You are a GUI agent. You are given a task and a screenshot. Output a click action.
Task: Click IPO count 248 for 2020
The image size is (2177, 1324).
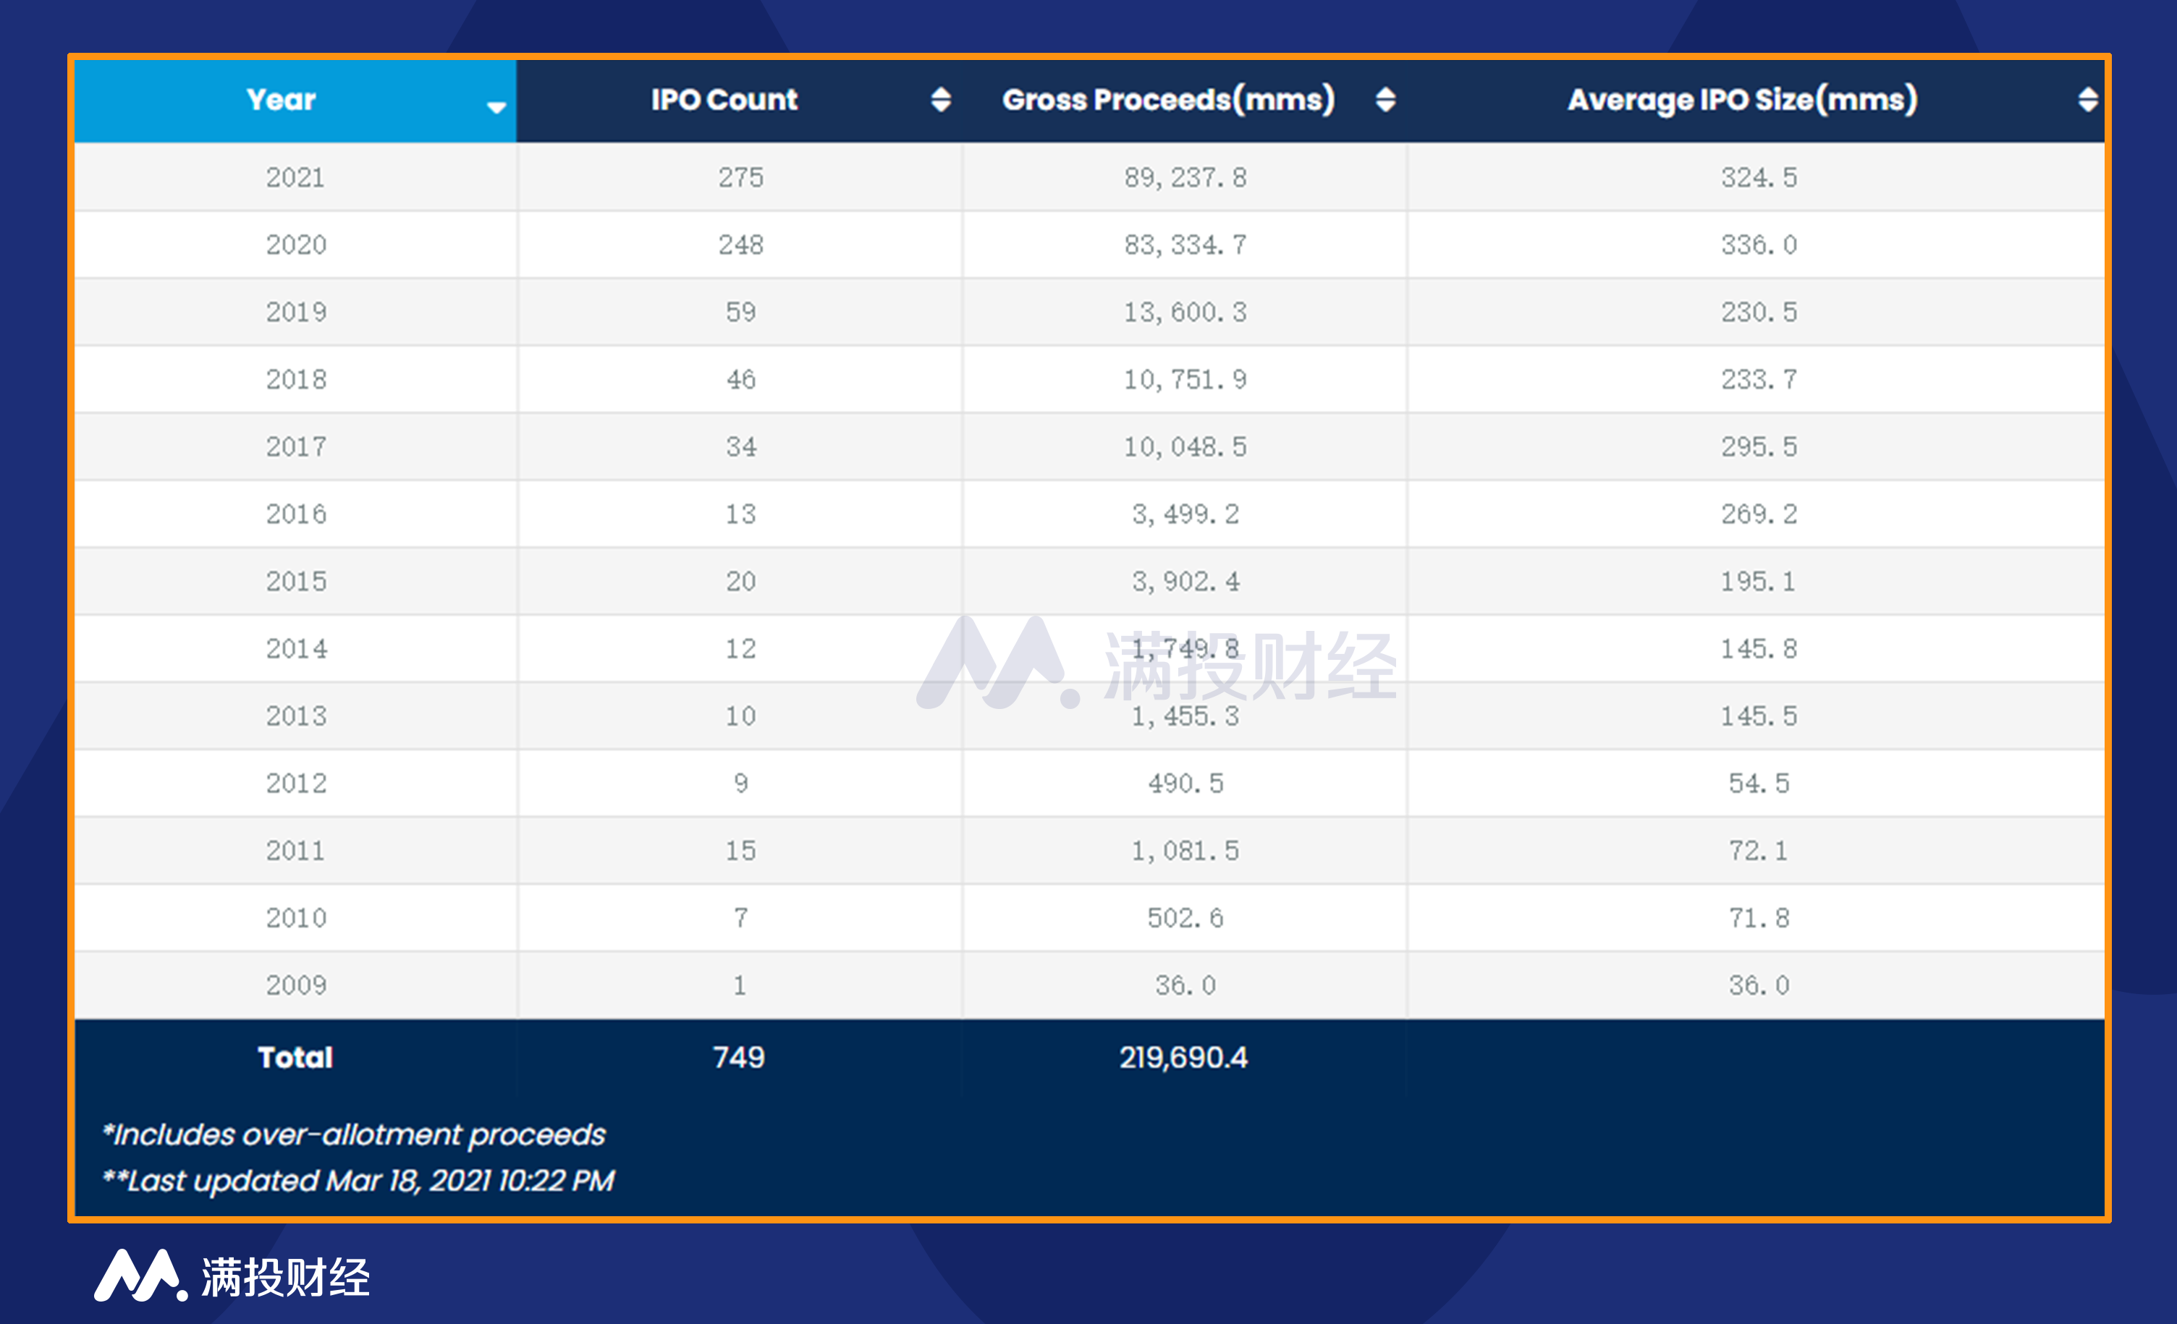click(740, 245)
